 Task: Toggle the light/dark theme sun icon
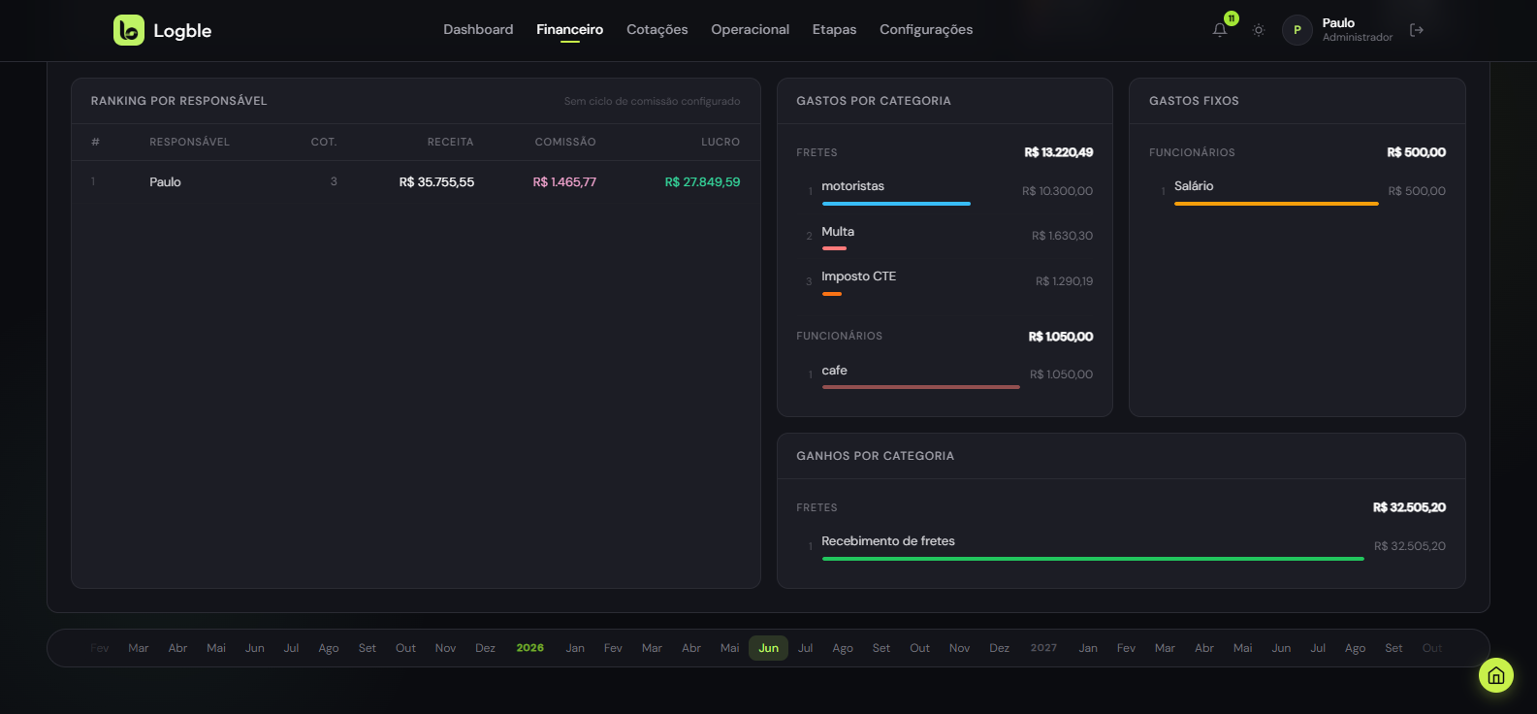(x=1259, y=30)
